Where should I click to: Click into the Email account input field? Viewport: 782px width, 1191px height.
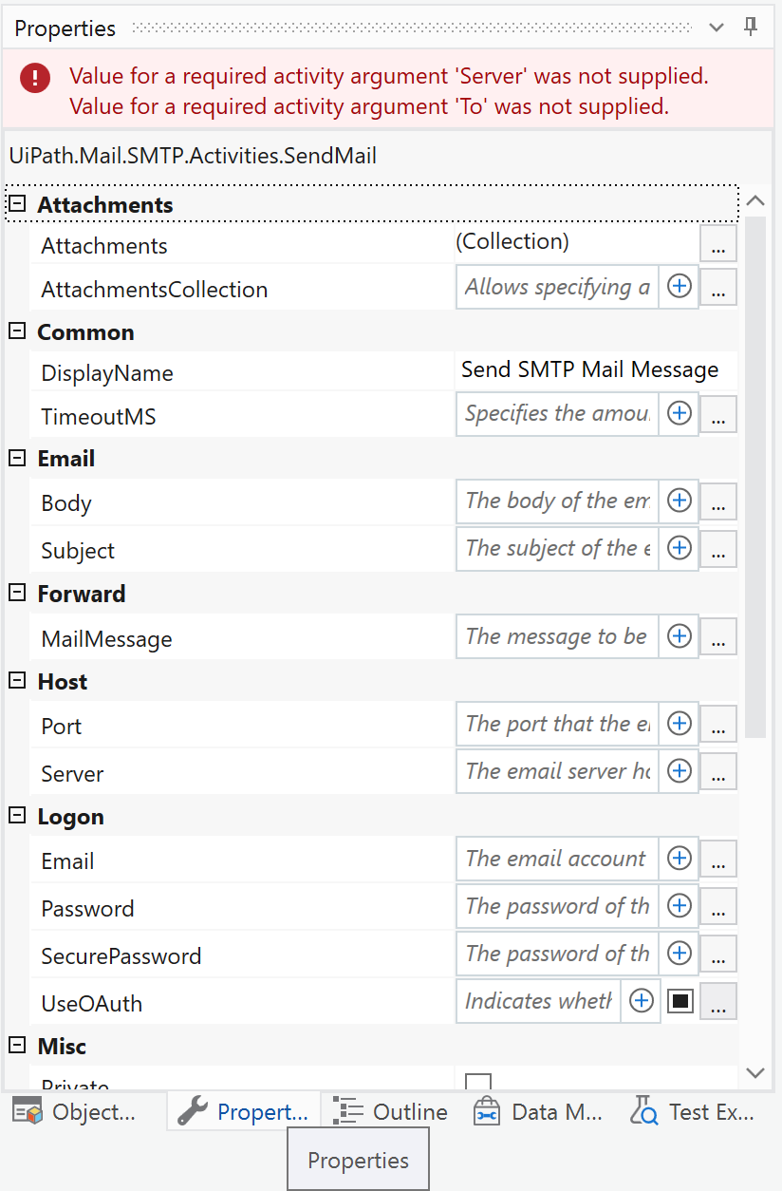pos(557,859)
